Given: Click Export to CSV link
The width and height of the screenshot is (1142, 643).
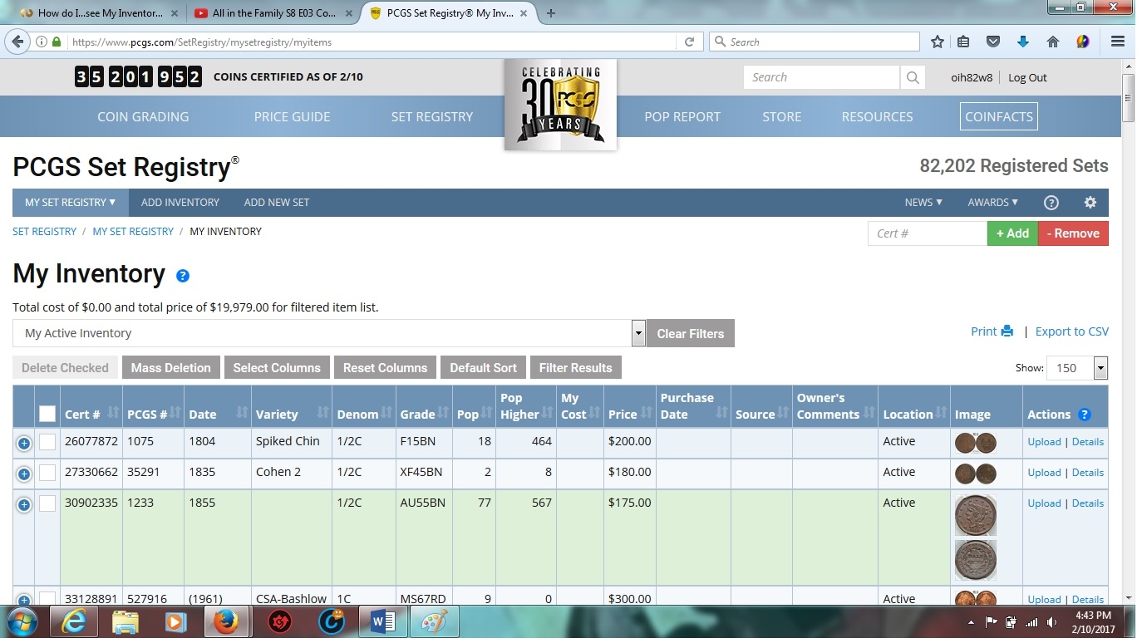Looking at the screenshot, I should tap(1071, 331).
